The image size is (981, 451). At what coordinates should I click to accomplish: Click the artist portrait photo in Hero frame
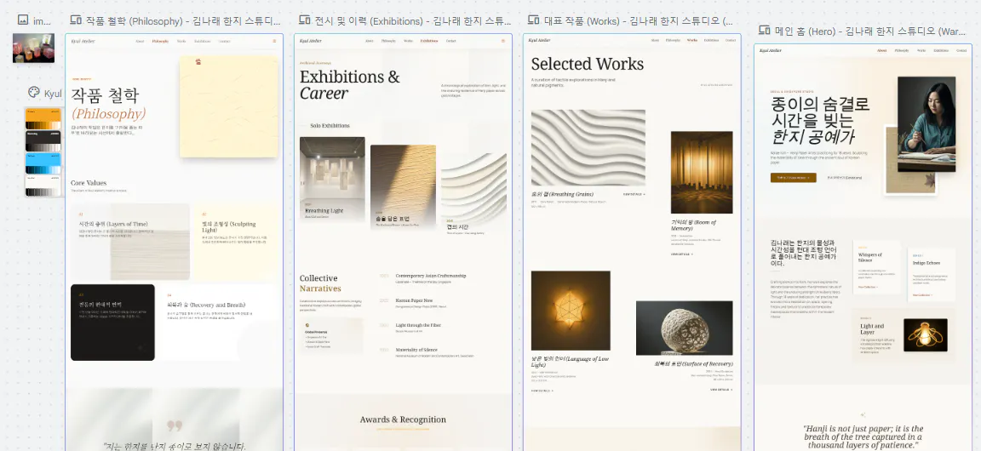pyautogui.click(x=926, y=124)
